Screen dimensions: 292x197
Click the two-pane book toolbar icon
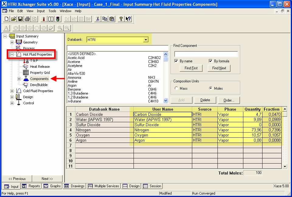(51, 19)
